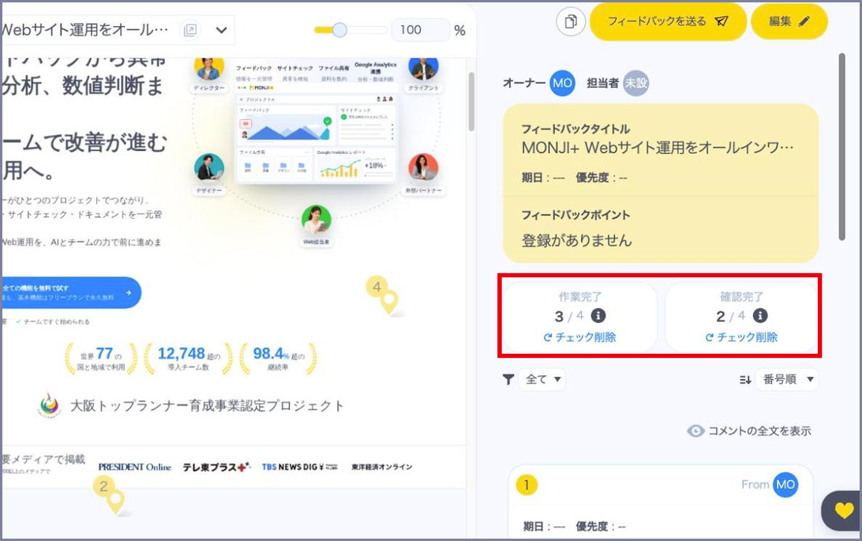Click チェック削除 under 確認完了
Viewport: 862px width, 541px height.
coord(741,337)
